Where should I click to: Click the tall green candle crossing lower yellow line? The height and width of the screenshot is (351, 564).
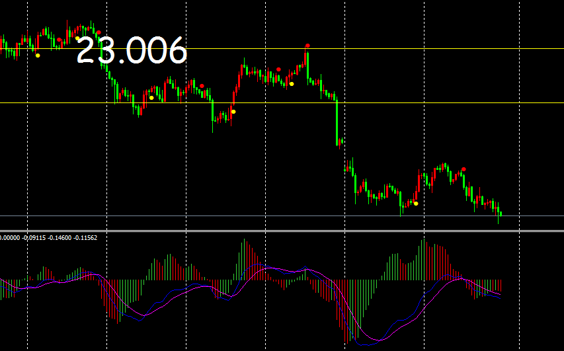[337, 122]
